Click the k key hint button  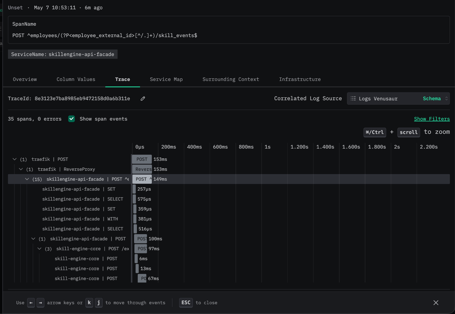click(89, 303)
